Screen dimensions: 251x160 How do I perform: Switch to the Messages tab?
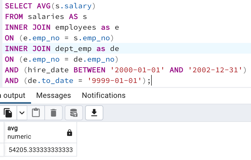pyautogui.click(x=53, y=95)
